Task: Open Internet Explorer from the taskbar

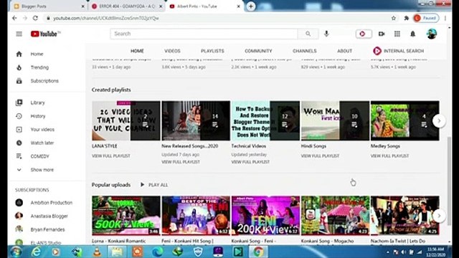Action: 36,252
